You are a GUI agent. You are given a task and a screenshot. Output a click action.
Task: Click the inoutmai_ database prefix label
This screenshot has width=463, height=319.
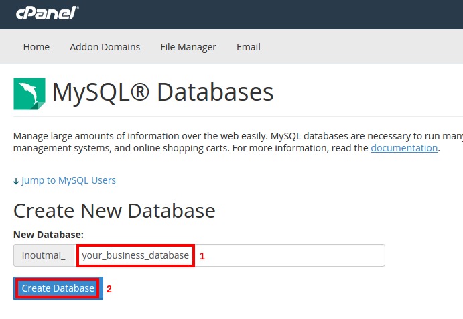pyautogui.click(x=44, y=255)
